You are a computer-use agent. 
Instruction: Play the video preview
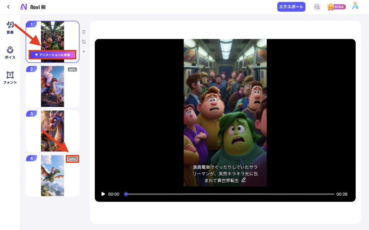pos(103,194)
